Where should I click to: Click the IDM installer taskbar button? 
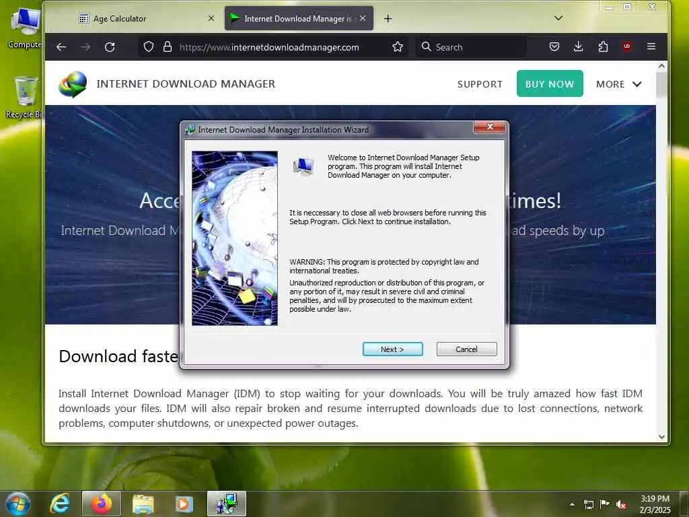click(x=227, y=504)
